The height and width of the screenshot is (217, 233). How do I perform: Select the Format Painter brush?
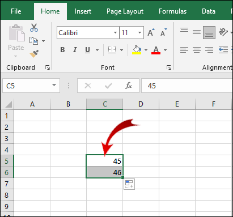tap(34, 54)
